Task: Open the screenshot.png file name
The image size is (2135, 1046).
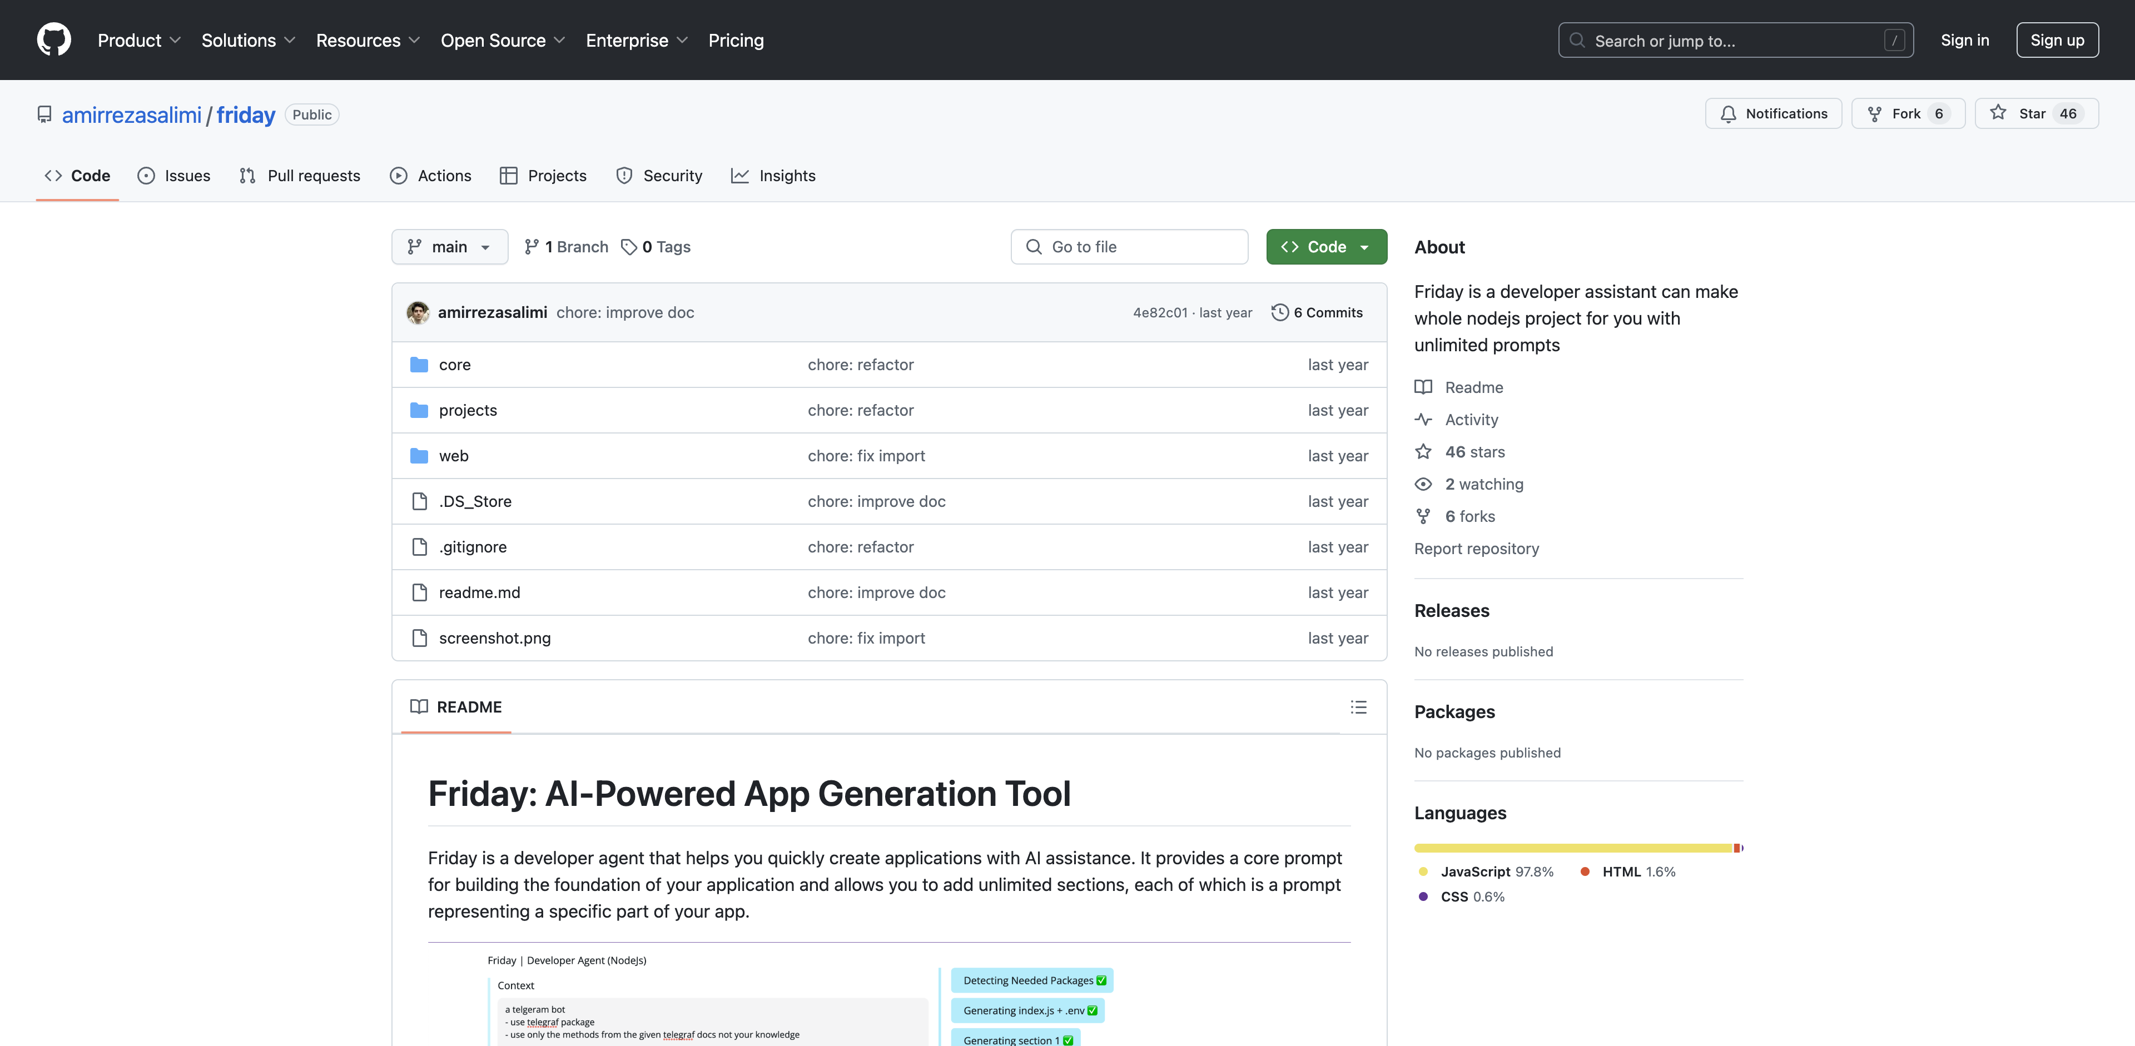Action: 495,637
